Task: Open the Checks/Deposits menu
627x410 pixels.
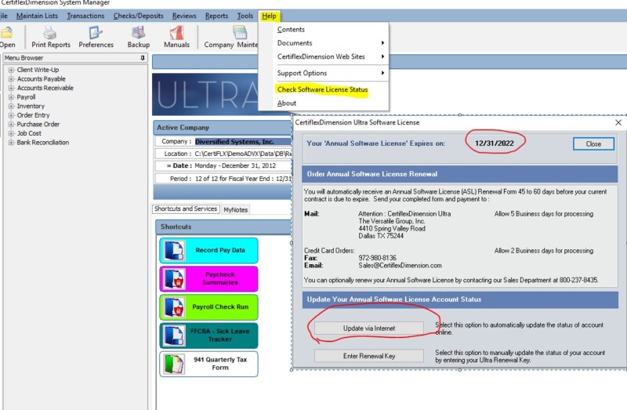Action: pyautogui.click(x=139, y=16)
